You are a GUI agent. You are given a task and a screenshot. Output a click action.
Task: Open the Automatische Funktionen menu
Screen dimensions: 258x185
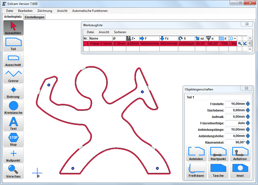pos(90,11)
